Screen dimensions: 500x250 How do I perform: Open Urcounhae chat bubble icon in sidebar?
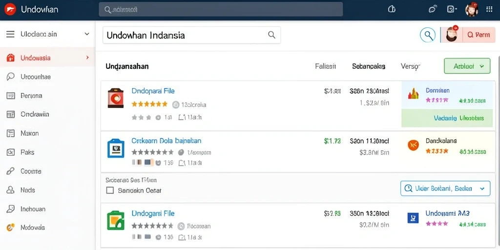coord(11,77)
